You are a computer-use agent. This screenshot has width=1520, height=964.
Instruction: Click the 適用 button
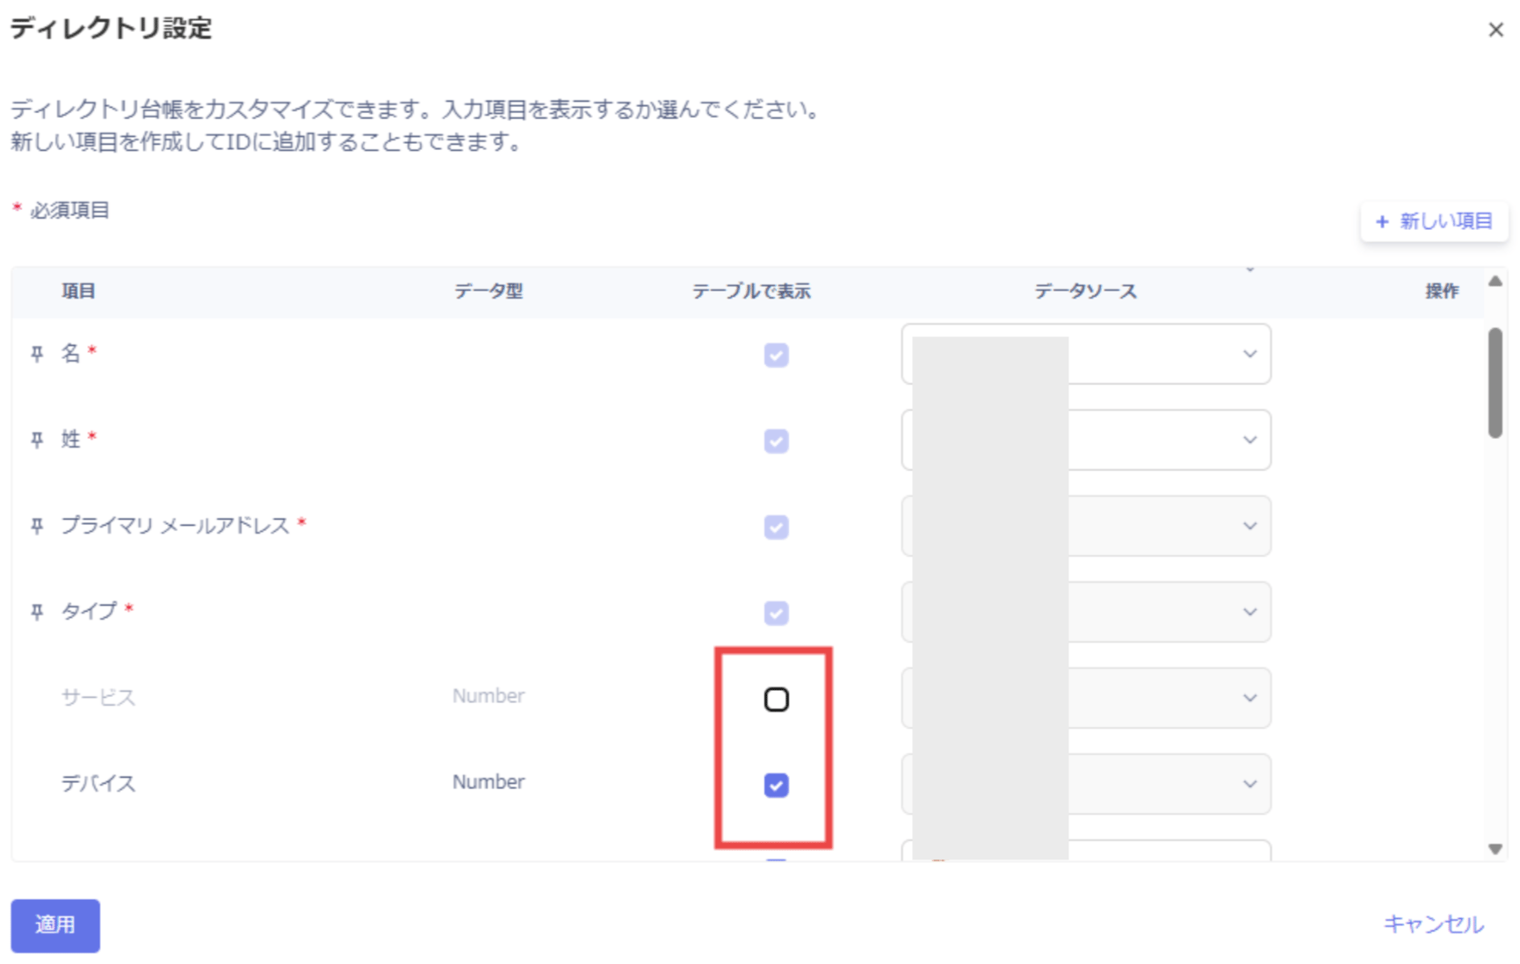point(55,925)
